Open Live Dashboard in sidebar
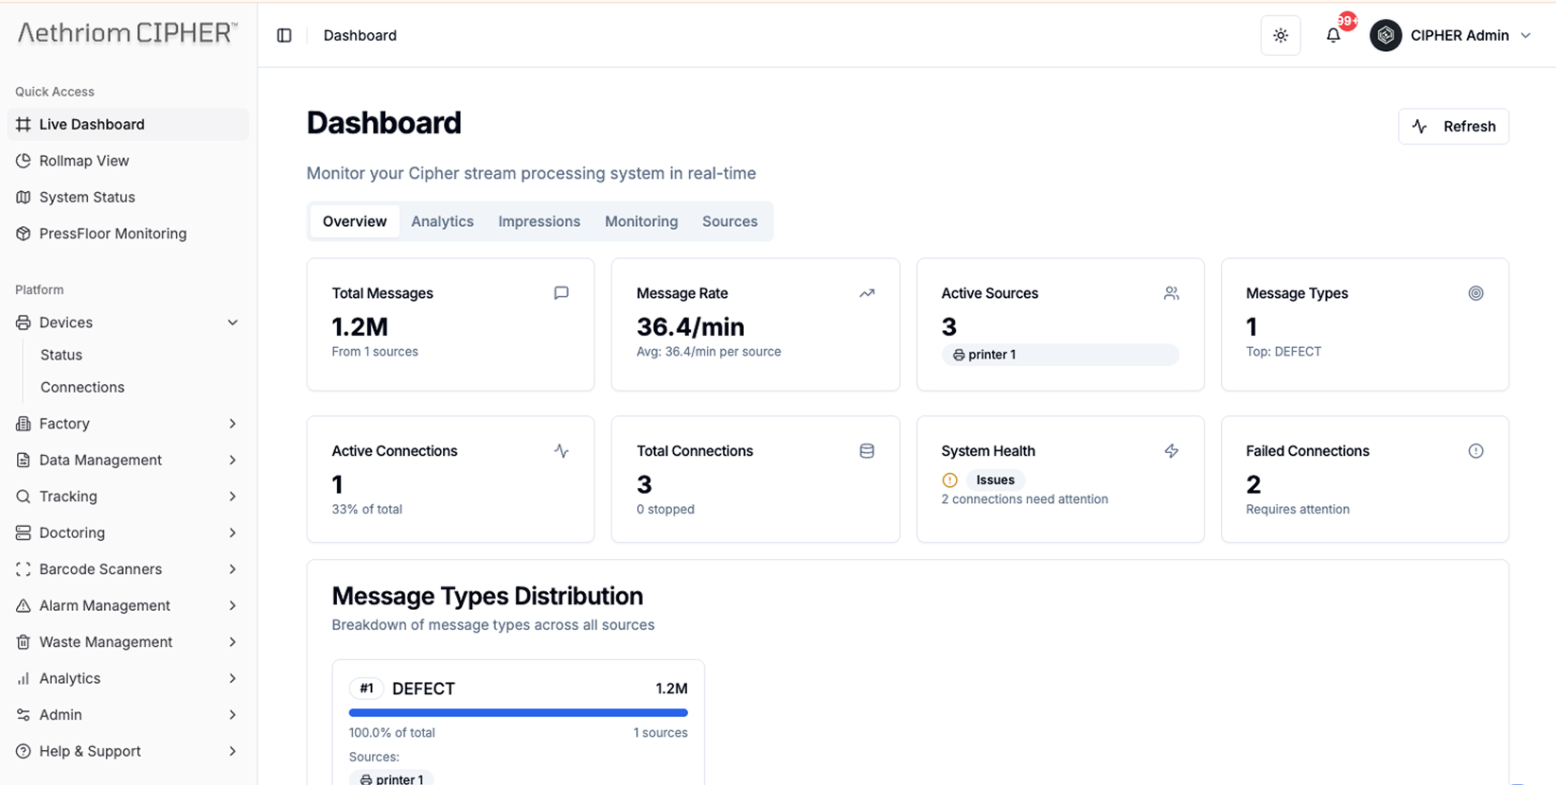 128,124
